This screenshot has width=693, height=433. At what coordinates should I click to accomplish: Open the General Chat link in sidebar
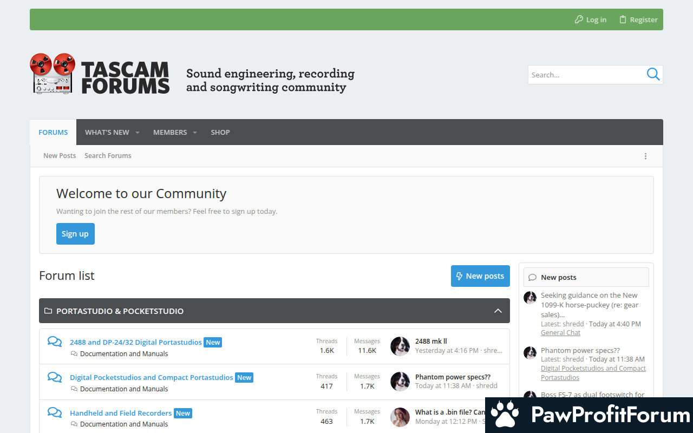point(560,332)
